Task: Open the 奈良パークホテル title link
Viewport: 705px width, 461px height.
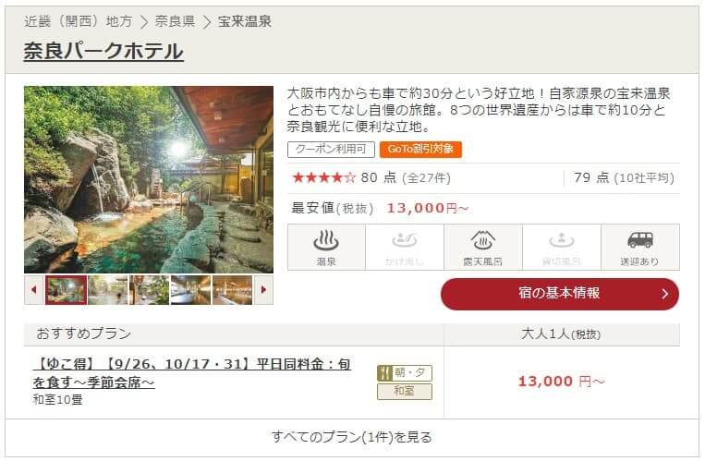Action: pyautogui.click(x=103, y=51)
